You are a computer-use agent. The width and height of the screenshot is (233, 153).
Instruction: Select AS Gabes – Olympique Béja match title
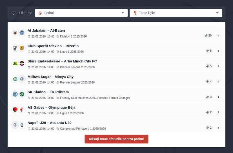pyautogui.click(x=51, y=108)
